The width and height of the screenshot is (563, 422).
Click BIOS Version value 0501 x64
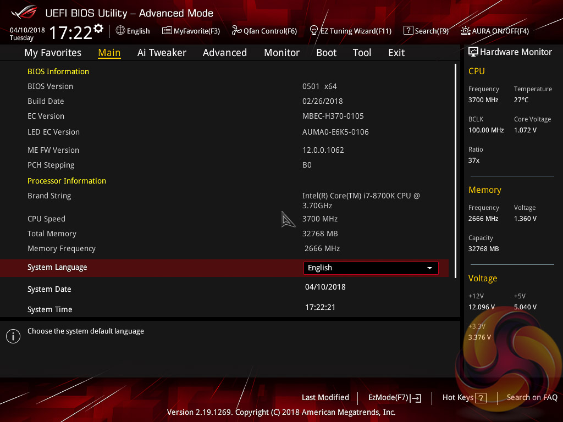click(319, 86)
